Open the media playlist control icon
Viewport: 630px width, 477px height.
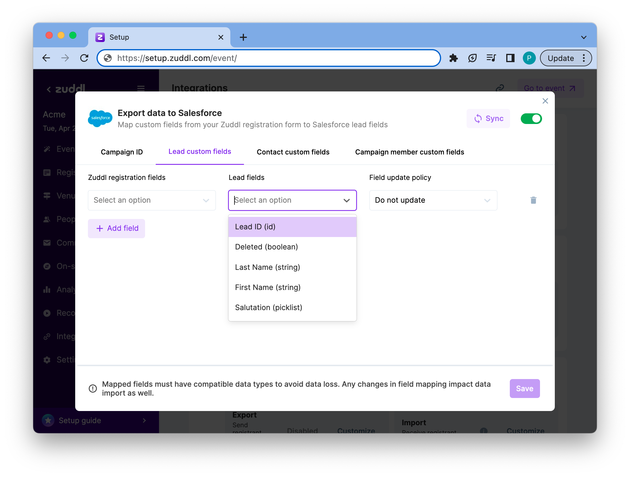coord(491,58)
